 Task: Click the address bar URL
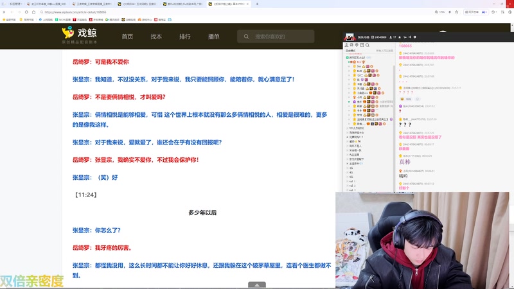click(75, 12)
